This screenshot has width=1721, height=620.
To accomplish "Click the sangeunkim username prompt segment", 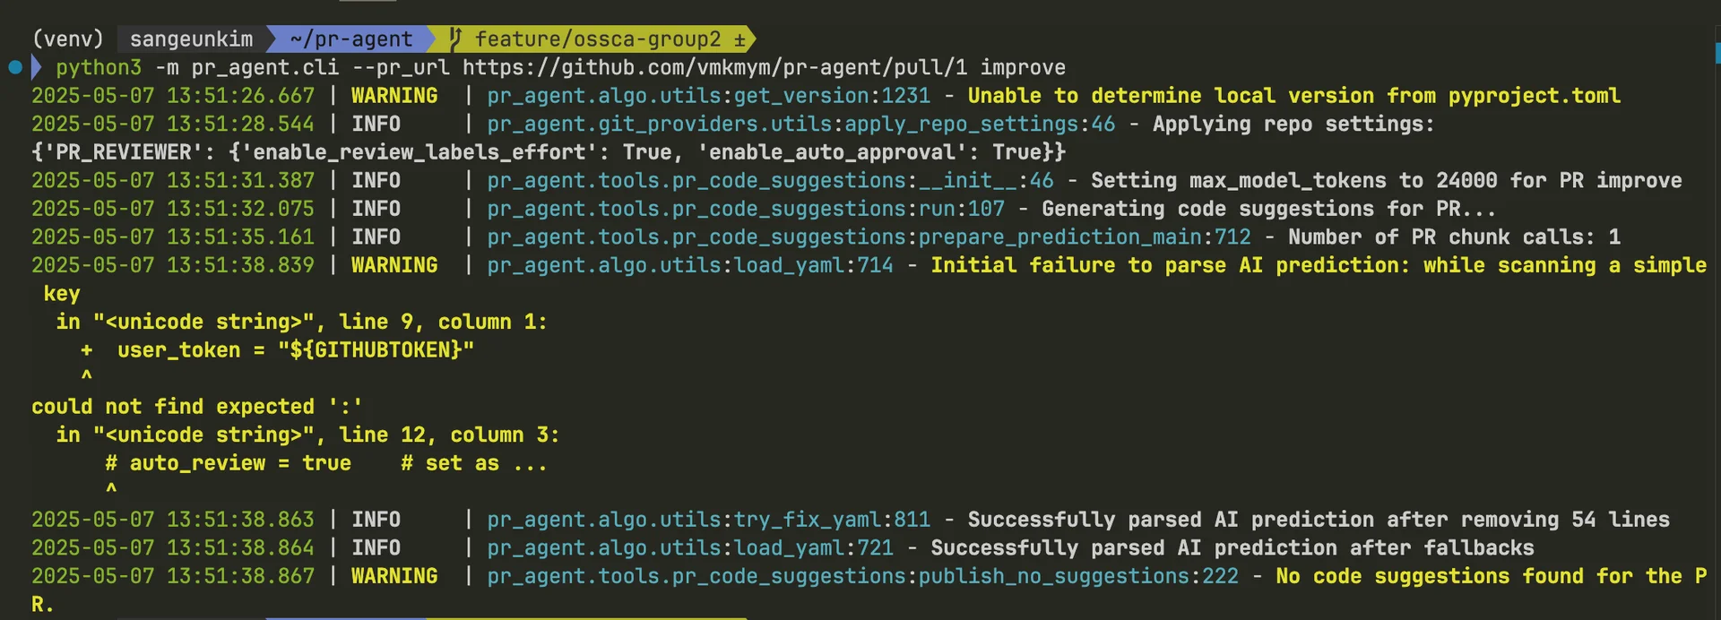I will (x=191, y=39).
